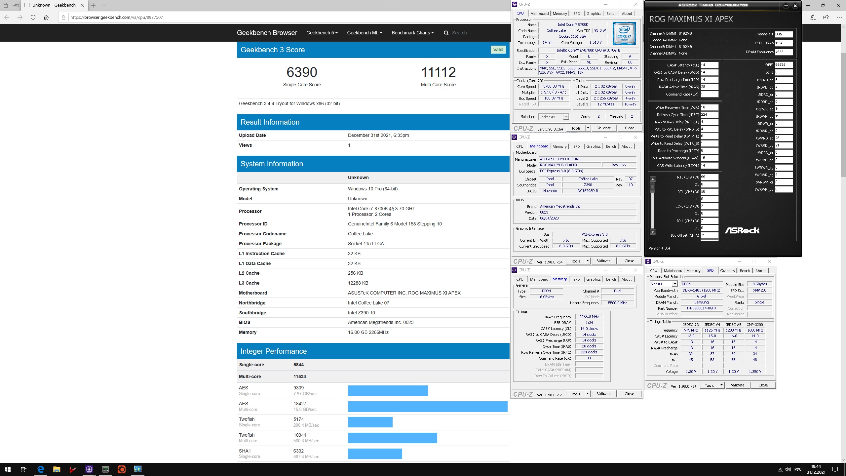Screen dimensions: 846x476
Task: Click the DRAM Frequency 4533 field
Action: (784, 52)
